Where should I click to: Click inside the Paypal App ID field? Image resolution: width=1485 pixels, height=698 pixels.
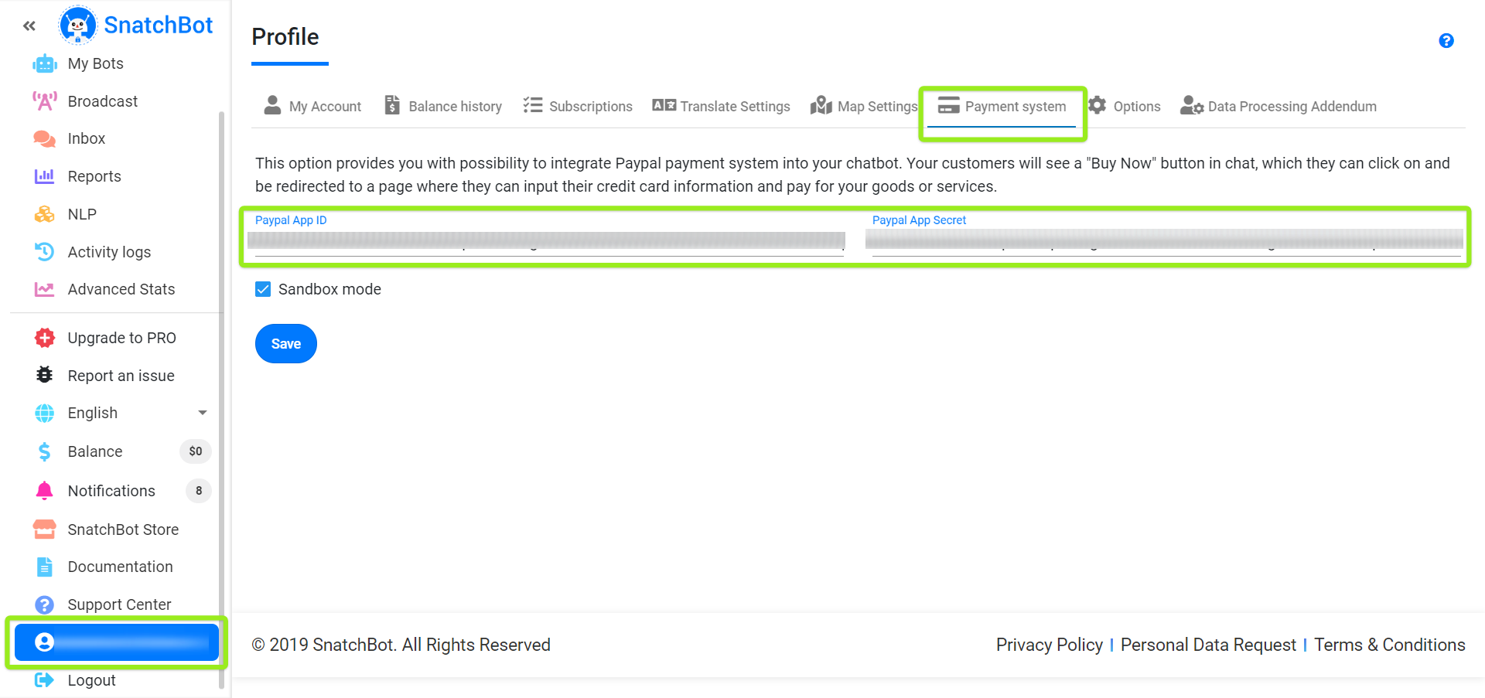pyautogui.click(x=549, y=241)
